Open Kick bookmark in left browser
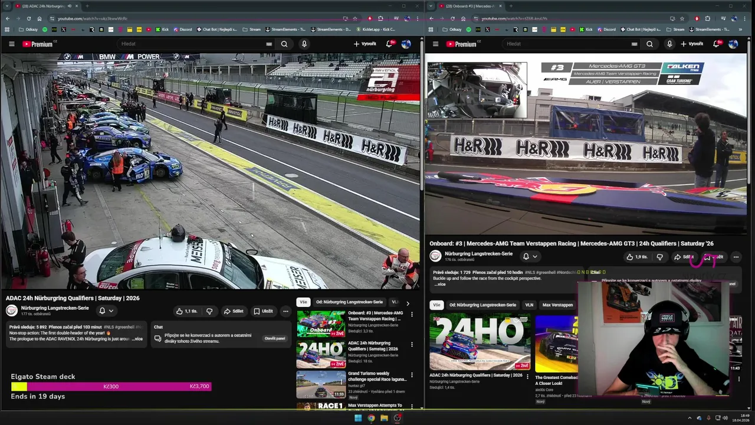The width and height of the screenshot is (755, 425). (x=162, y=29)
